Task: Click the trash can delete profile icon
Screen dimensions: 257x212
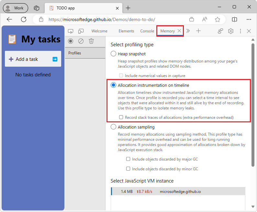Action: pyautogui.click(x=91, y=41)
